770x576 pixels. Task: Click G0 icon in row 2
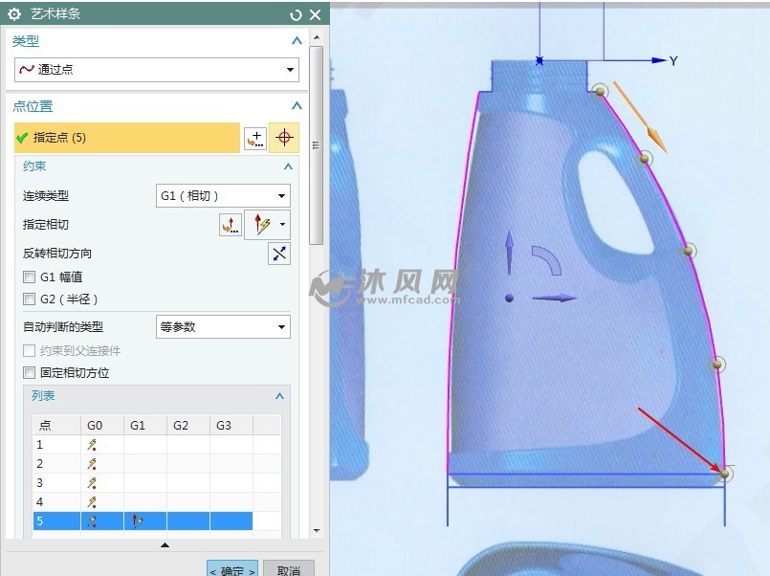[x=92, y=464]
